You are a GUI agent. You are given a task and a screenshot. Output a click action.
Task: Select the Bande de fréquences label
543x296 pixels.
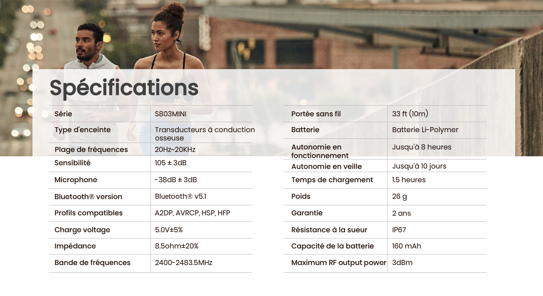point(92,263)
